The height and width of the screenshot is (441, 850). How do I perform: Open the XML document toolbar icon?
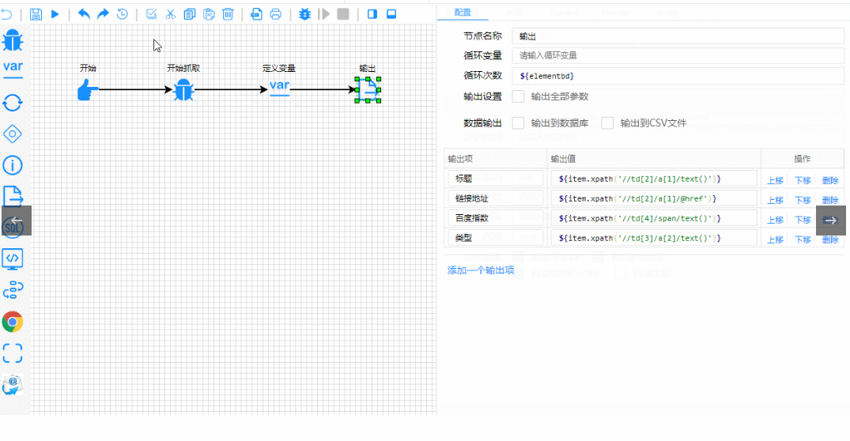pyautogui.click(x=256, y=14)
